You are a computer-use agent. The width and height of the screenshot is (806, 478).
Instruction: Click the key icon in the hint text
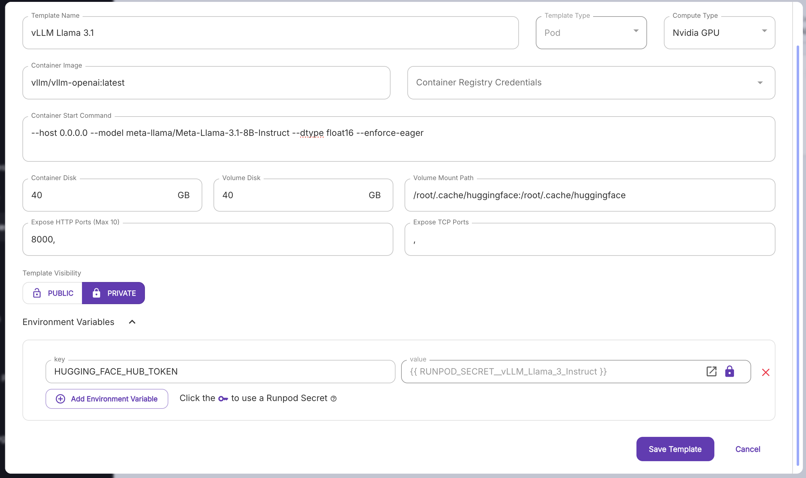tap(223, 399)
